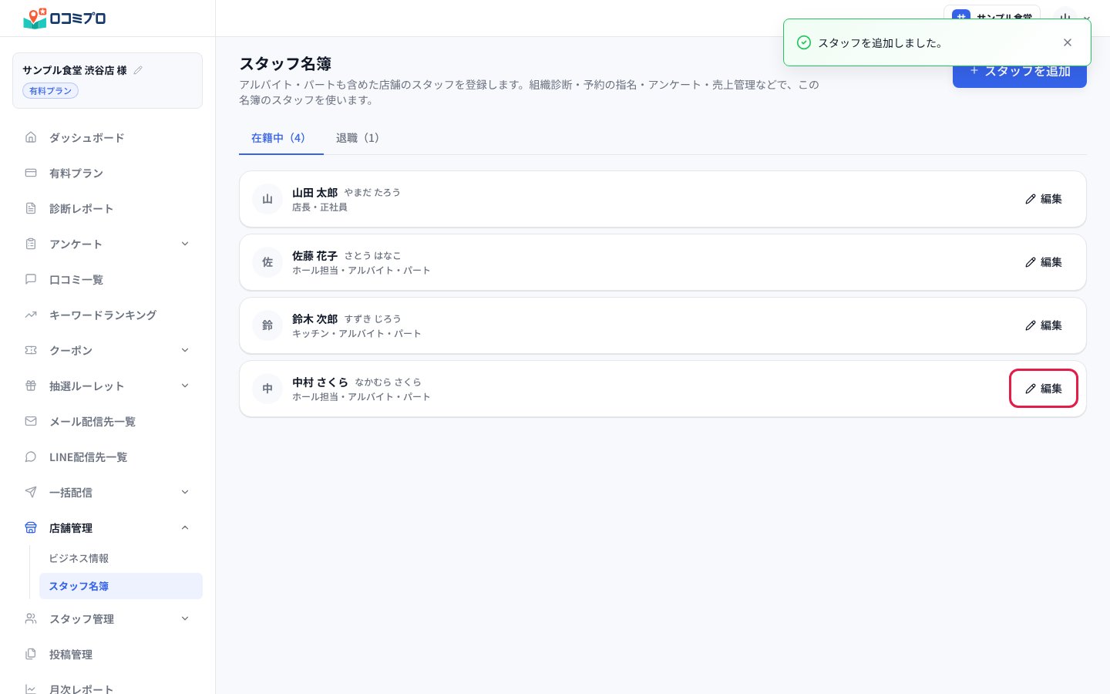Click the ロコミプロ logo

pos(65,18)
